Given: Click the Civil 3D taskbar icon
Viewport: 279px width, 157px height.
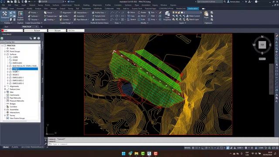Looking at the screenshot, I should [149, 154].
